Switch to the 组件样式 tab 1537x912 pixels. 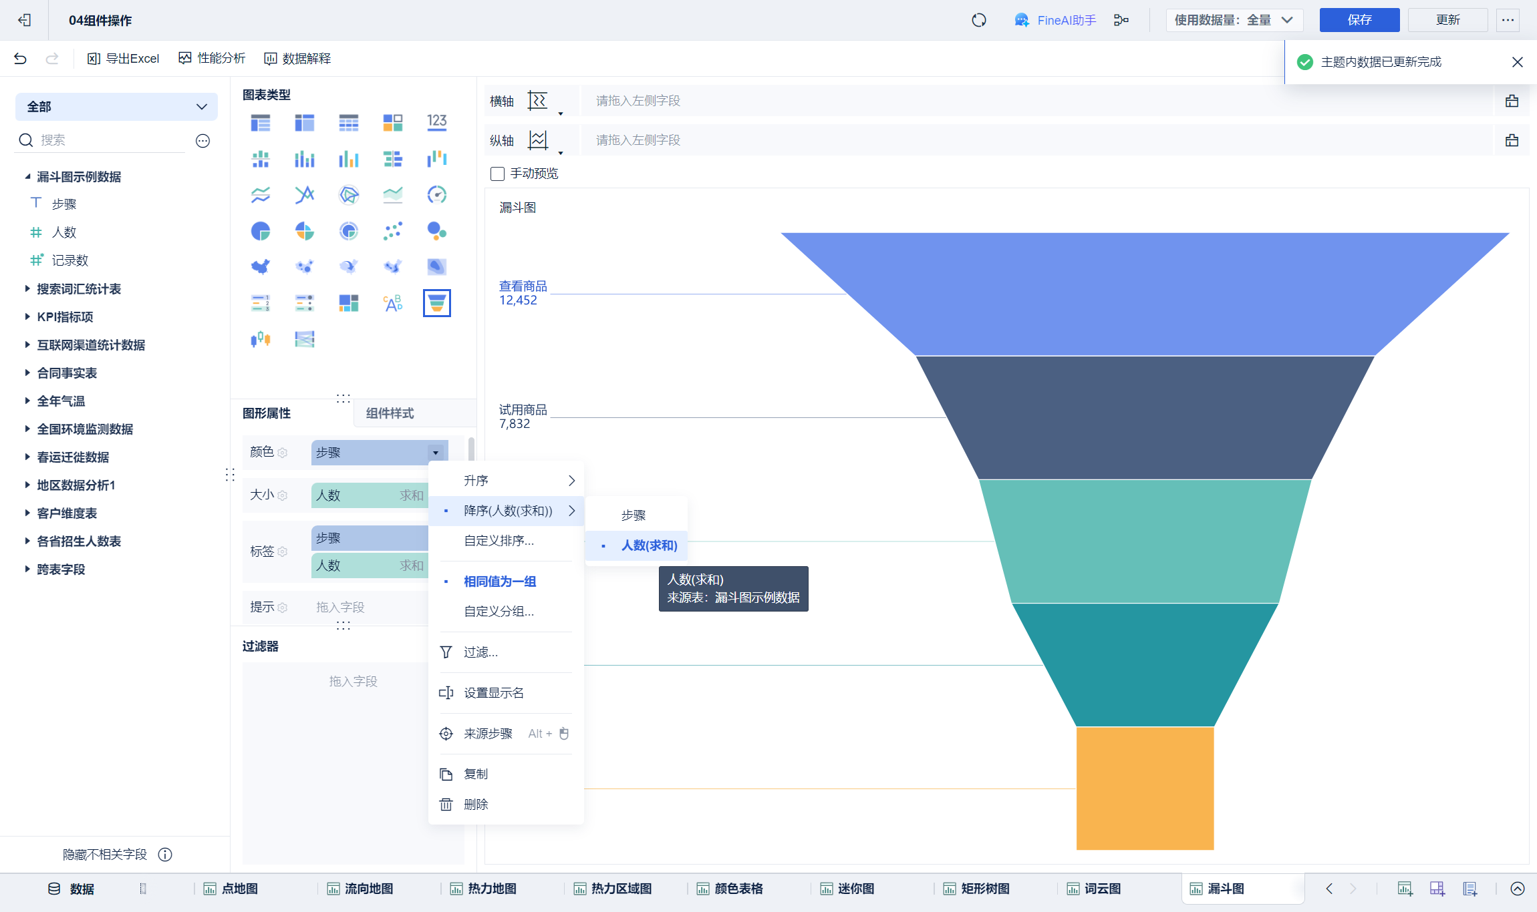pos(390,413)
